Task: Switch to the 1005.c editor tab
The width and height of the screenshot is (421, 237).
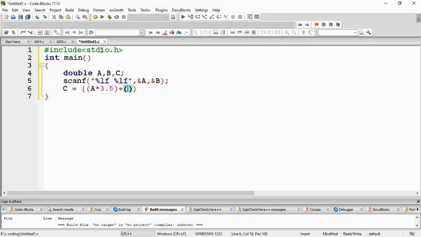Action: [61, 41]
